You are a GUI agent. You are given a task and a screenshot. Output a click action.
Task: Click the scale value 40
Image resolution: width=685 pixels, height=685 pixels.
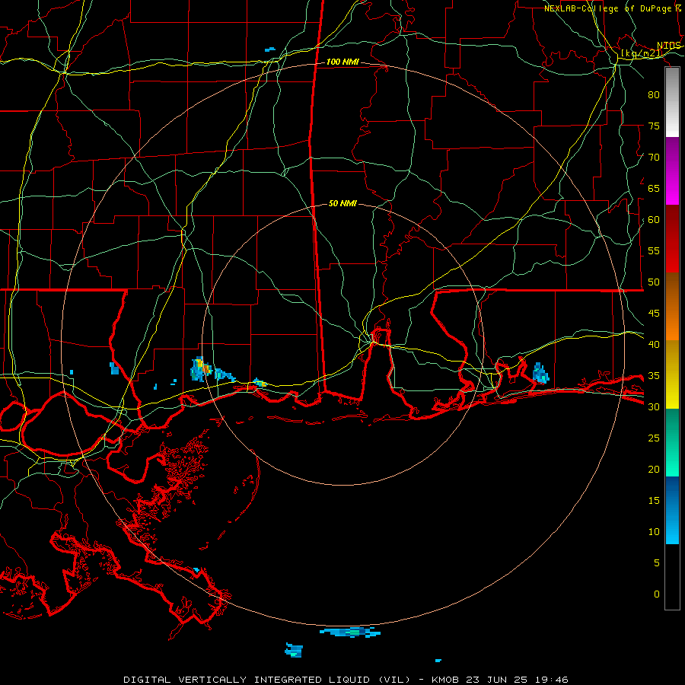pos(654,344)
